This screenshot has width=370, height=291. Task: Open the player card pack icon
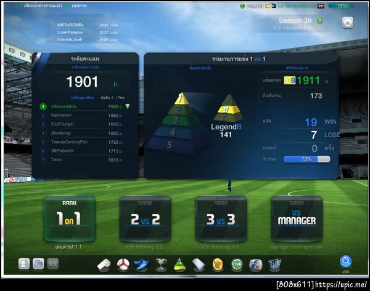[256, 265]
